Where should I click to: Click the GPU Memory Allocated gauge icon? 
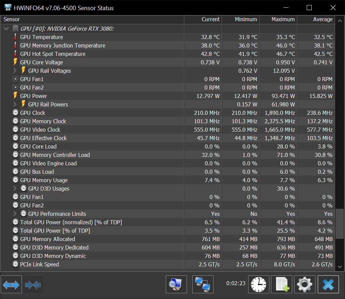15,239
